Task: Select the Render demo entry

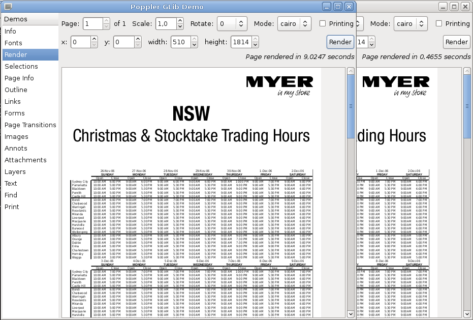Action: (x=30, y=55)
